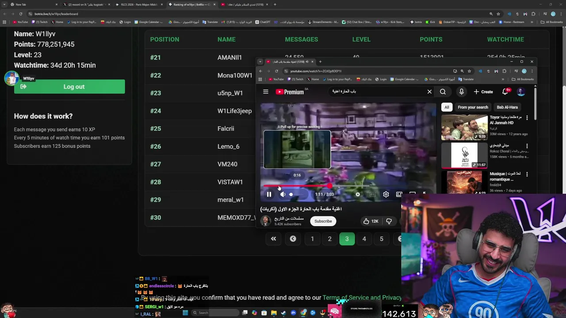Image resolution: width=566 pixels, height=318 pixels.
Task: Log out of the BotRix leaderboard
Action: click(x=69, y=87)
